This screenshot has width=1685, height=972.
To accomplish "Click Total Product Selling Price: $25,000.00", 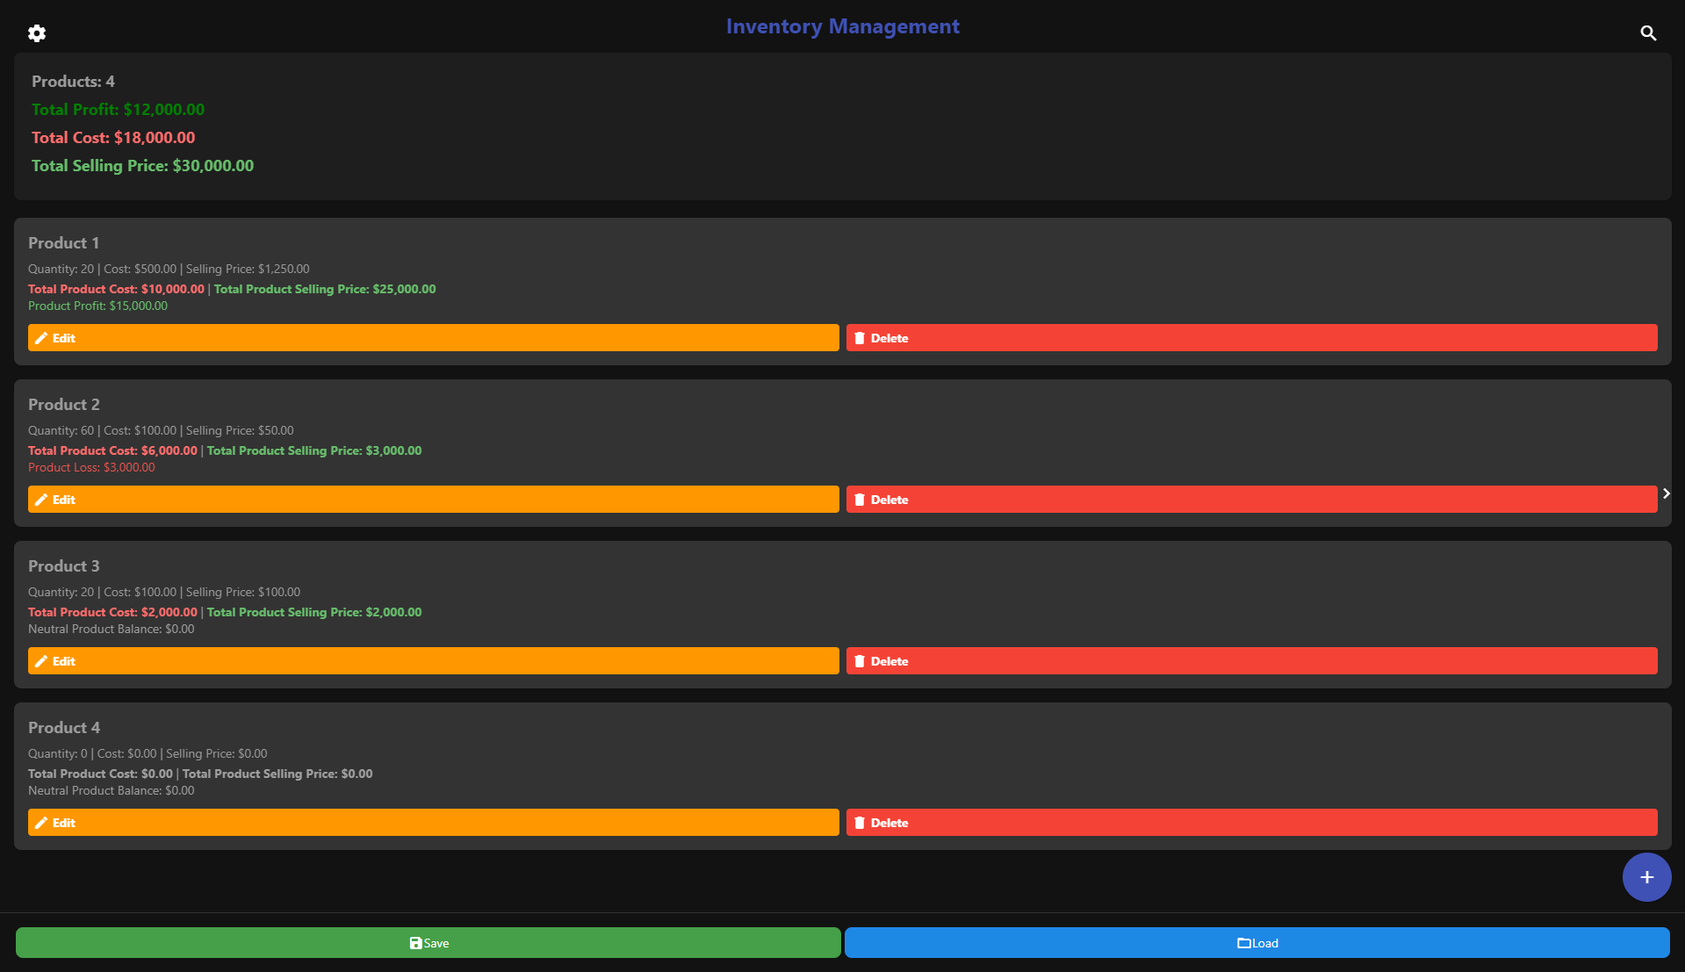I will tap(325, 289).
